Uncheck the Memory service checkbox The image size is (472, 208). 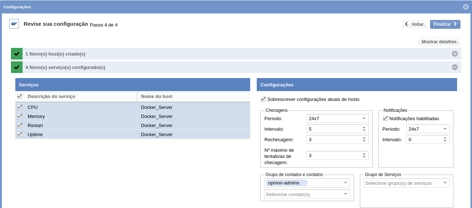click(x=20, y=116)
